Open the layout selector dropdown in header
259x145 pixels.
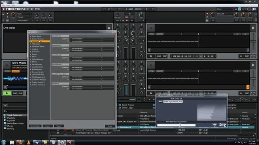click(225, 9)
